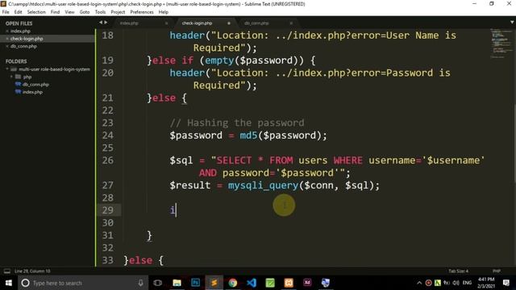Viewport: 516px width, 290px height.
Task: Click the md5 function call
Action: point(248,135)
